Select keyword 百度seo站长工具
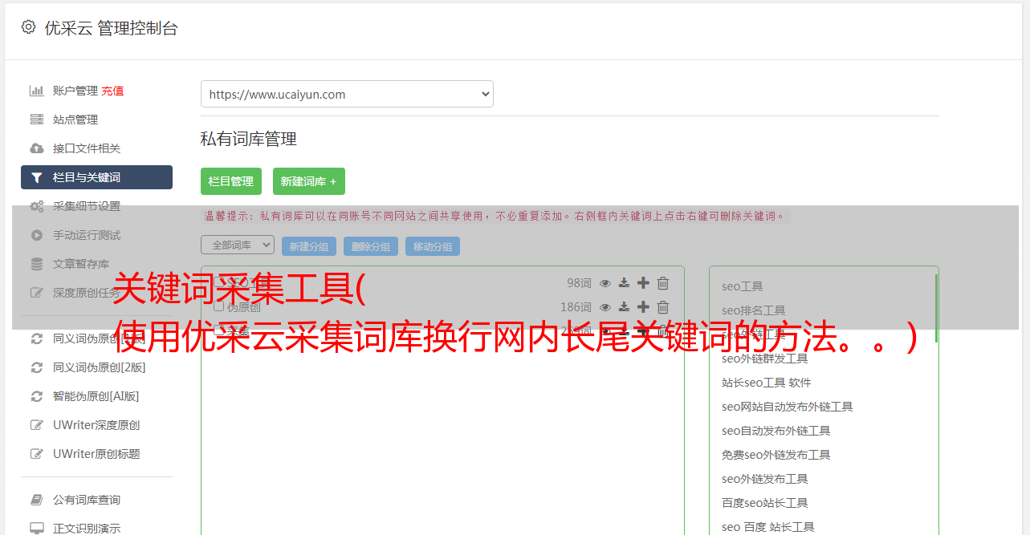Image resolution: width=1030 pixels, height=535 pixels. pyautogui.click(x=765, y=503)
